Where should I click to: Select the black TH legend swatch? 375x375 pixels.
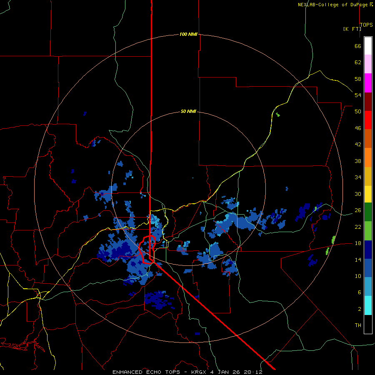(368, 324)
